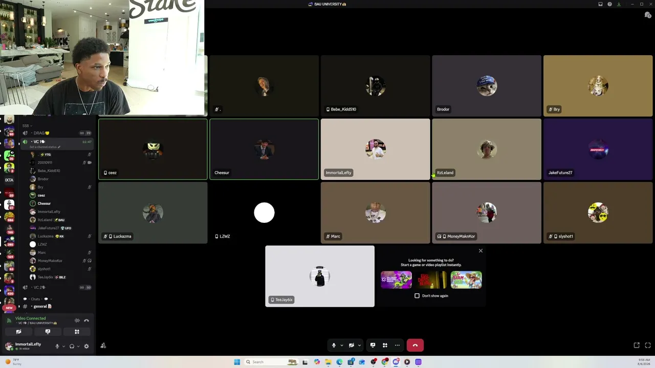Viewport: 655px width, 368px height.
Task: Turn on camera under Video Connected panel
Action: pos(18,332)
